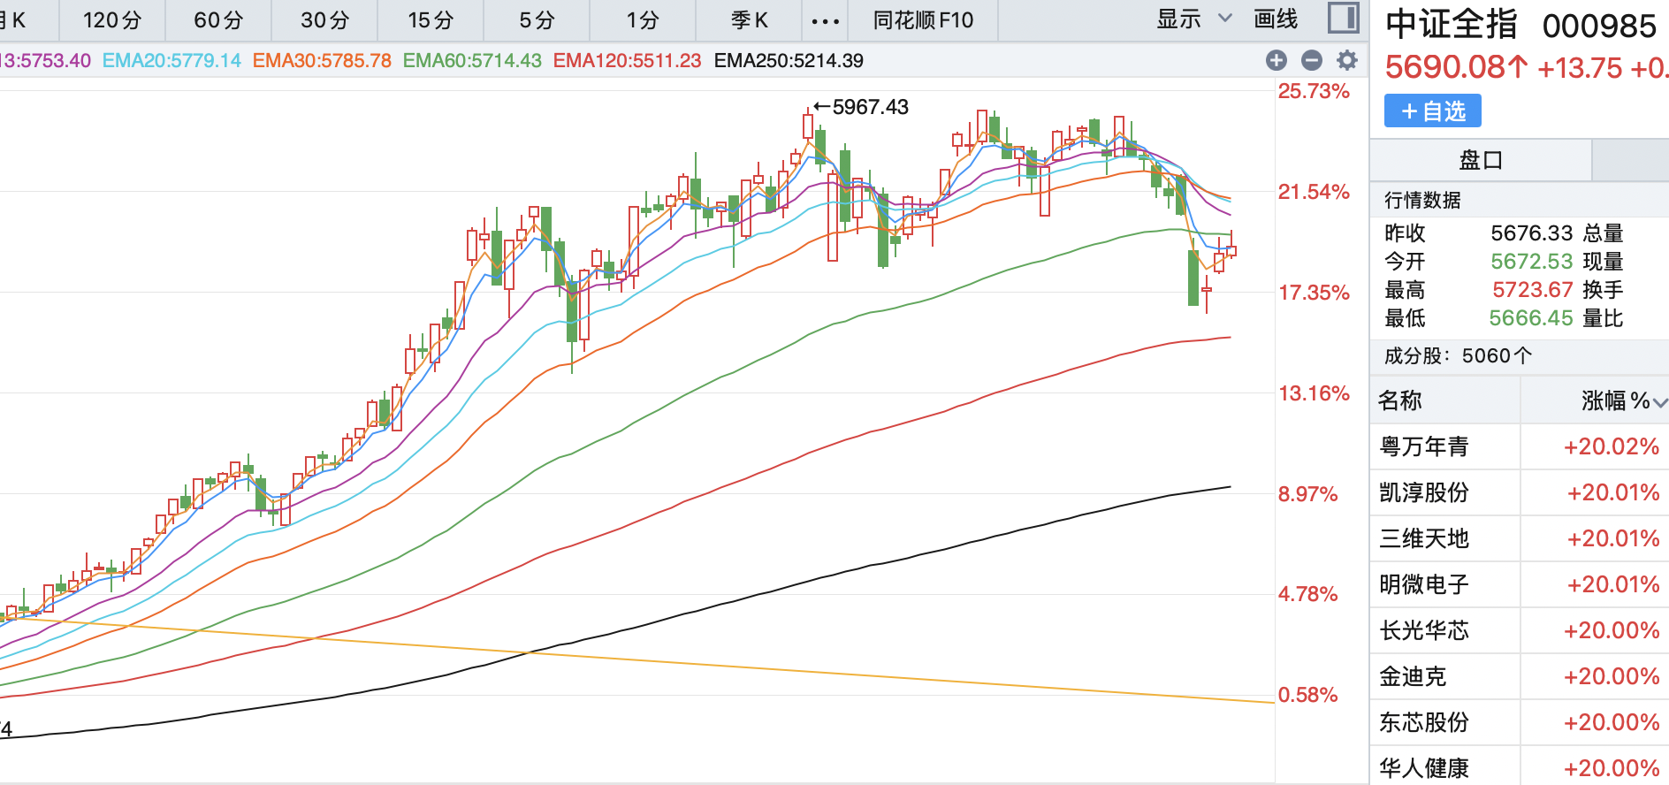
Task: Sort constituents by 涨幅% column arrow
Action: point(1659,401)
